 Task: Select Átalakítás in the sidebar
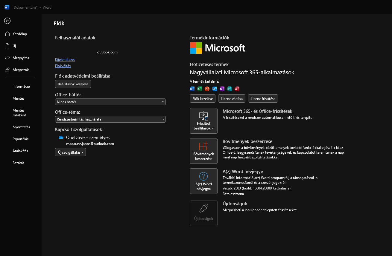21,151
